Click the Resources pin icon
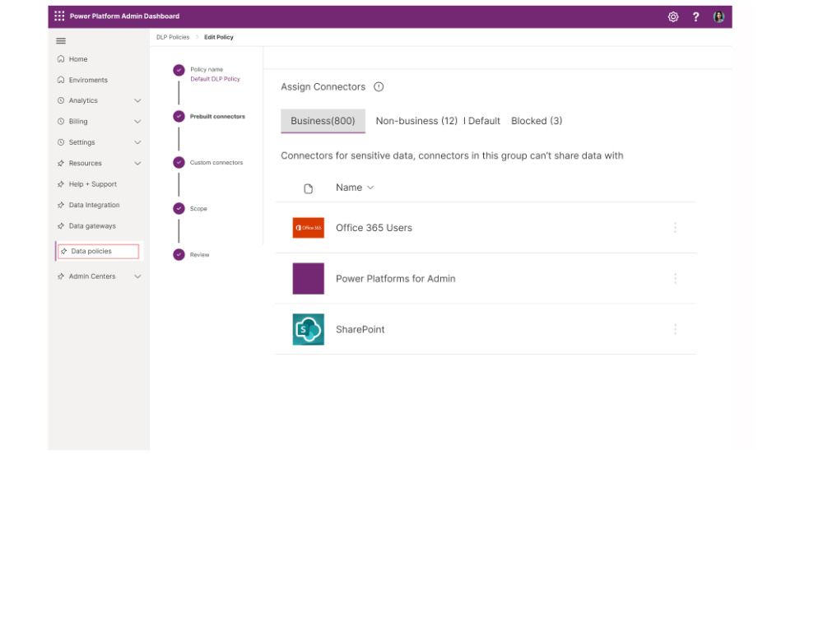 pyautogui.click(x=61, y=163)
